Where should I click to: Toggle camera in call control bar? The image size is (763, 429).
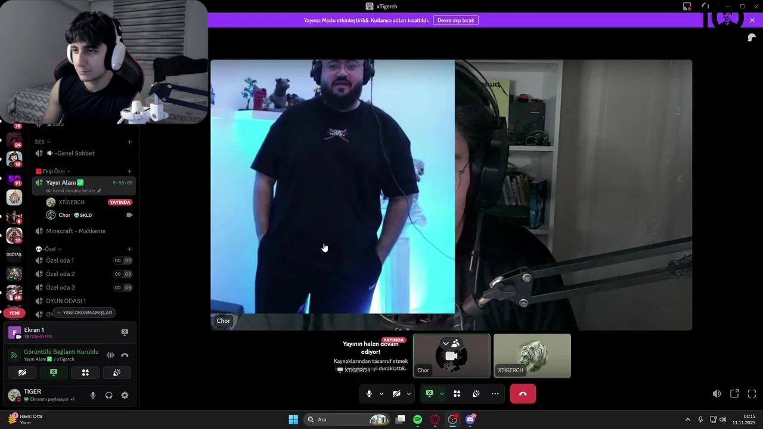click(396, 394)
